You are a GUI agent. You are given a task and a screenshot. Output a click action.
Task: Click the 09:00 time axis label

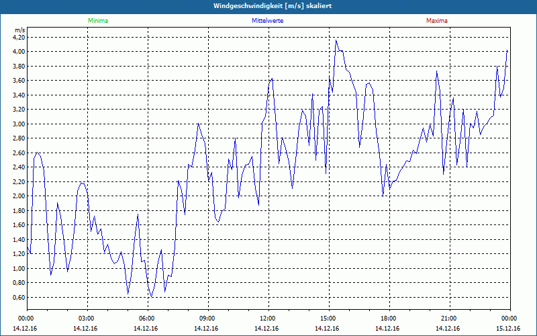pyautogui.click(x=208, y=319)
